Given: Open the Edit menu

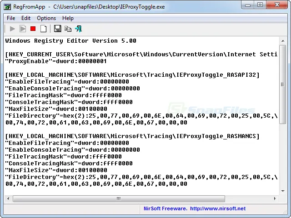Looking at the screenshot, I should point(26,18).
